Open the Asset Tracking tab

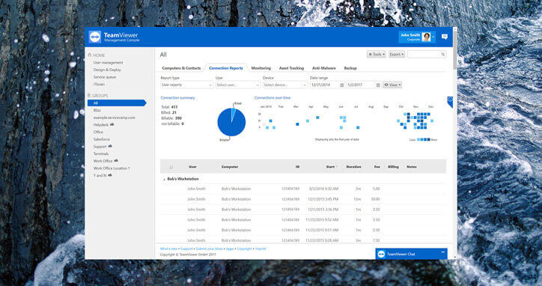pos(291,68)
